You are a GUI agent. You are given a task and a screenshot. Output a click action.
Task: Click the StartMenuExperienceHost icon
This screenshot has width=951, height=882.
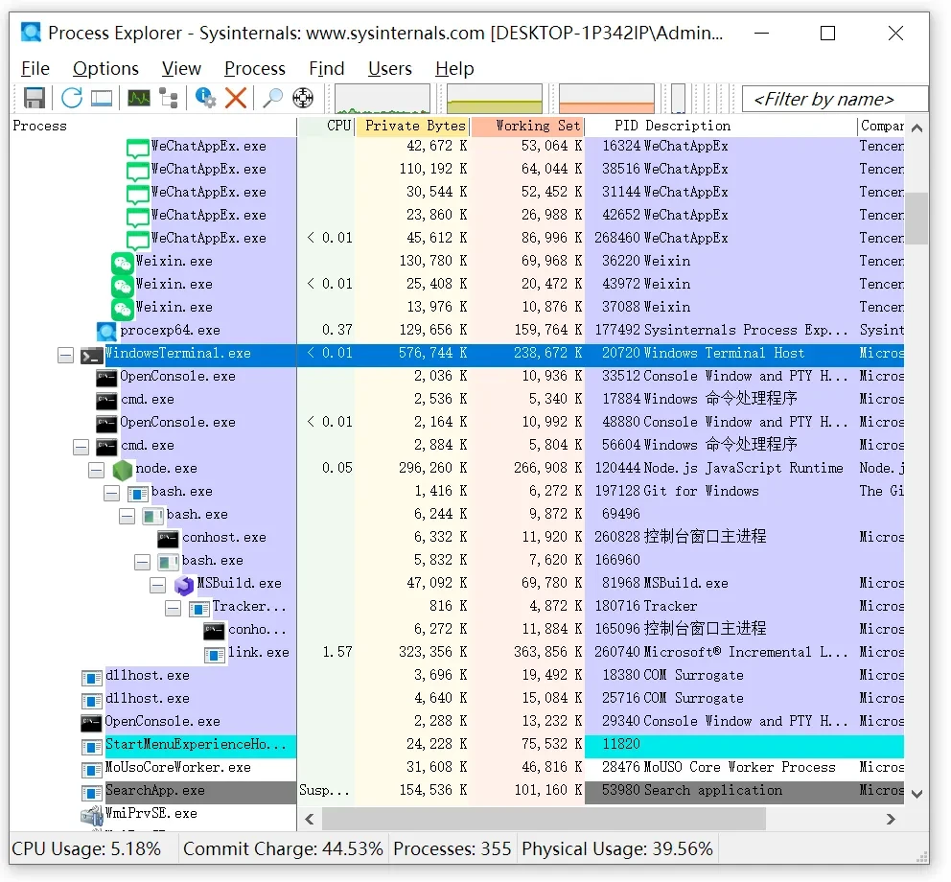[x=92, y=747]
